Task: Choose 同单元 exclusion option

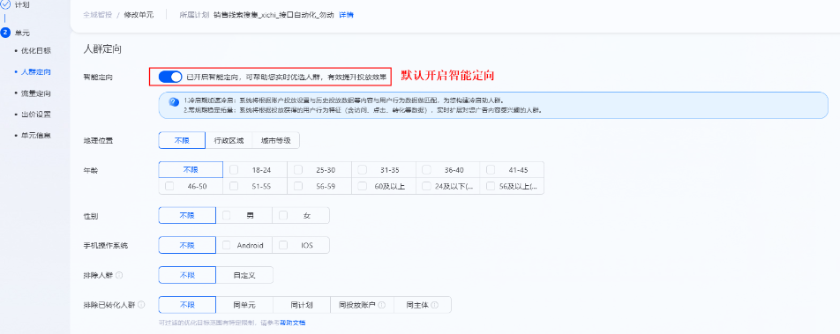Action: point(244,305)
